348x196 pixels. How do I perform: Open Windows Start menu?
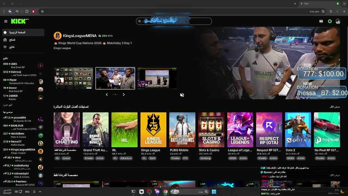click(214, 192)
